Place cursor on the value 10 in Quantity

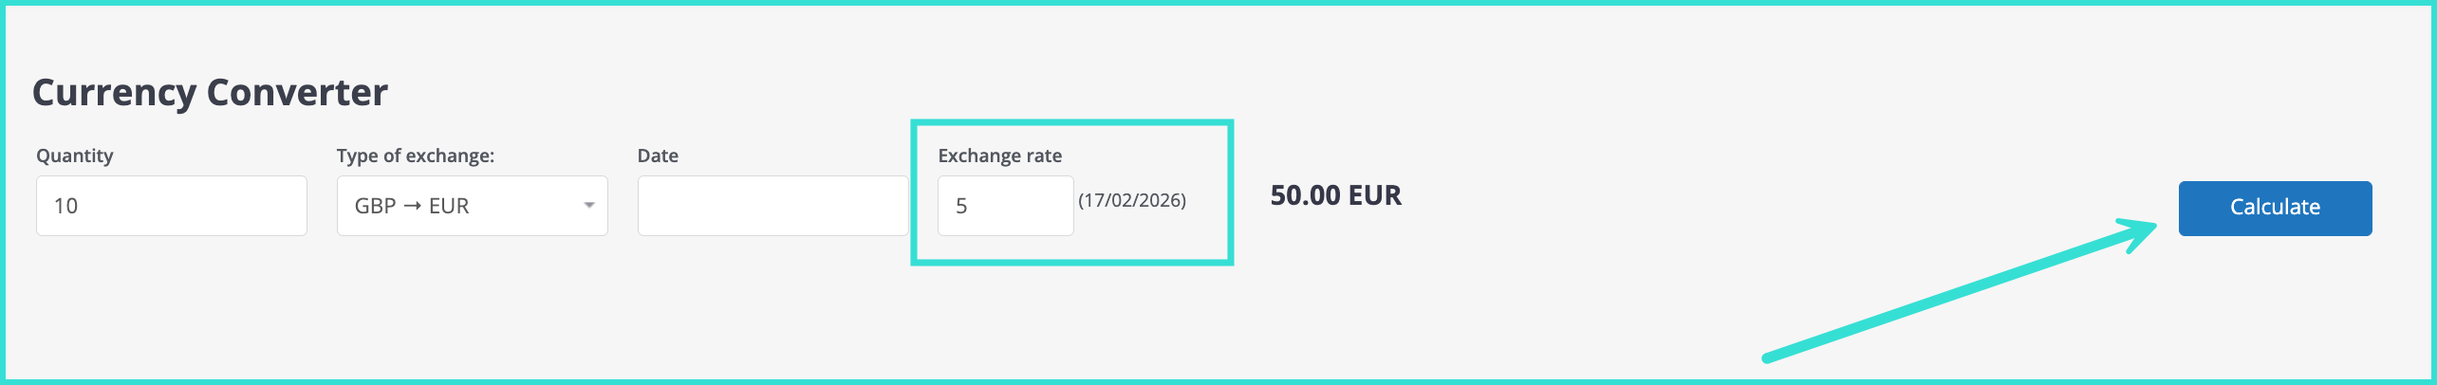pyautogui.click(x=66, y=206)
